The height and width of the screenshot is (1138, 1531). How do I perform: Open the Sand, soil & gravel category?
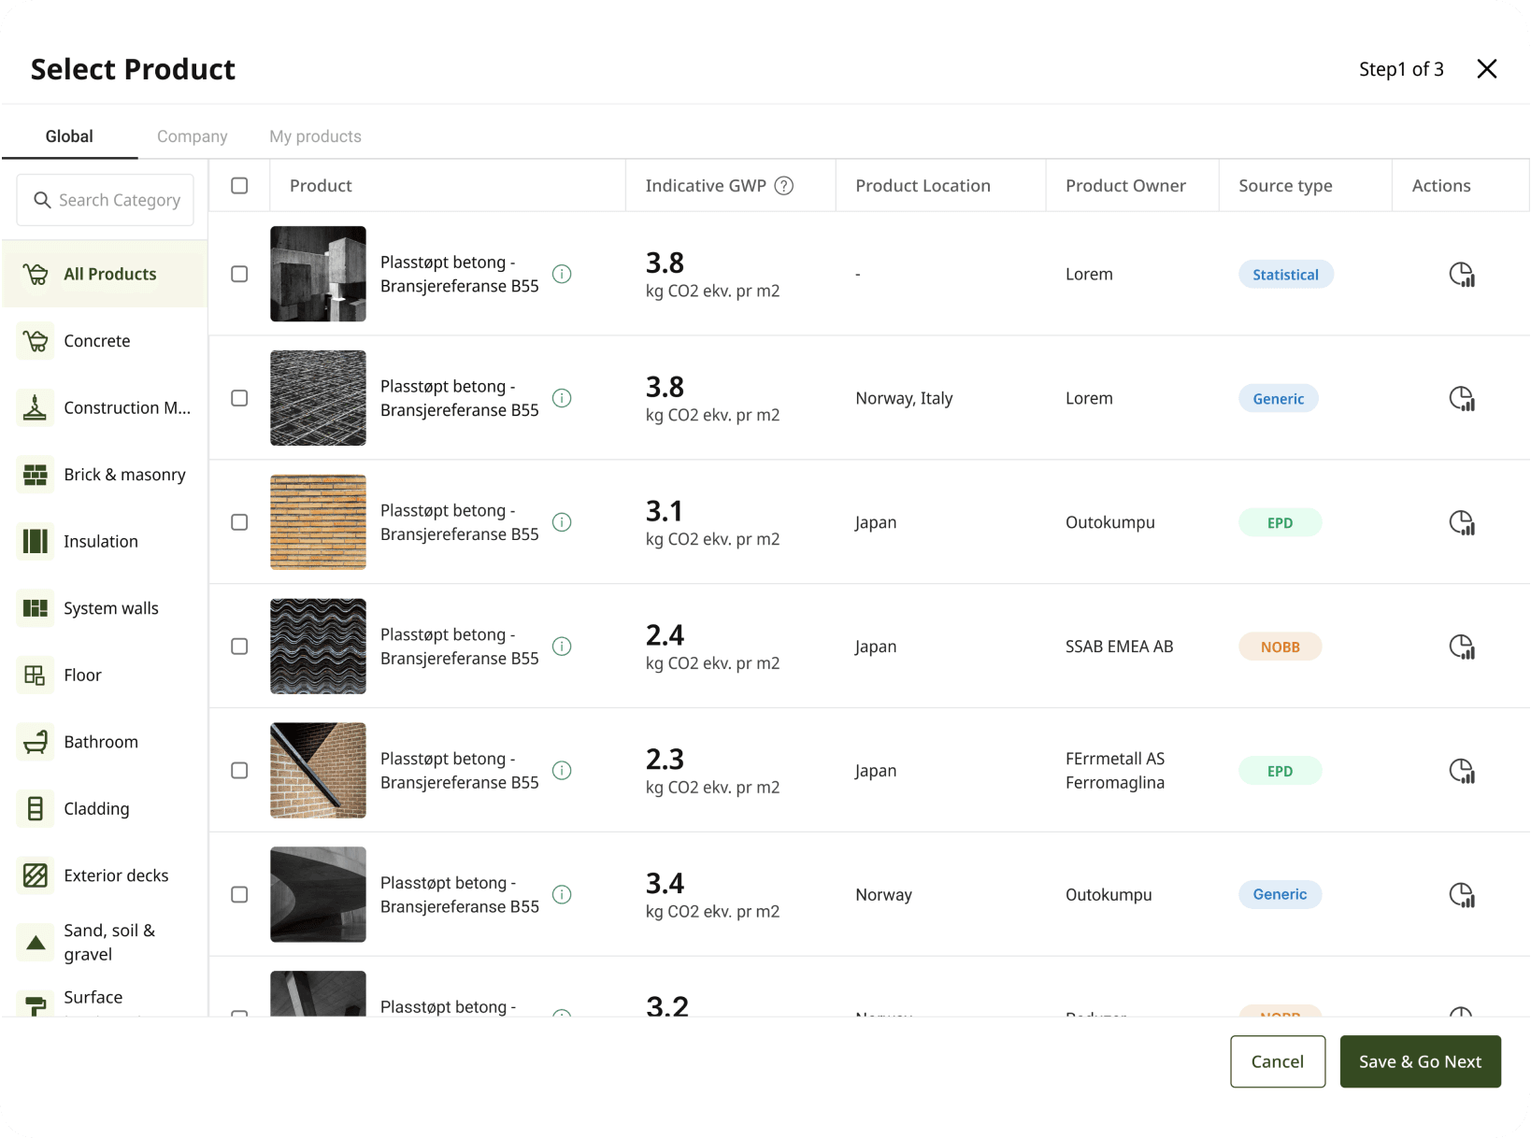(x=104, y=942)
